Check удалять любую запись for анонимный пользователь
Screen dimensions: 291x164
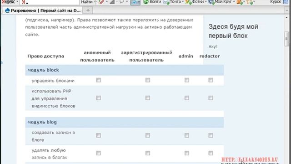click(x=99, y=153)
